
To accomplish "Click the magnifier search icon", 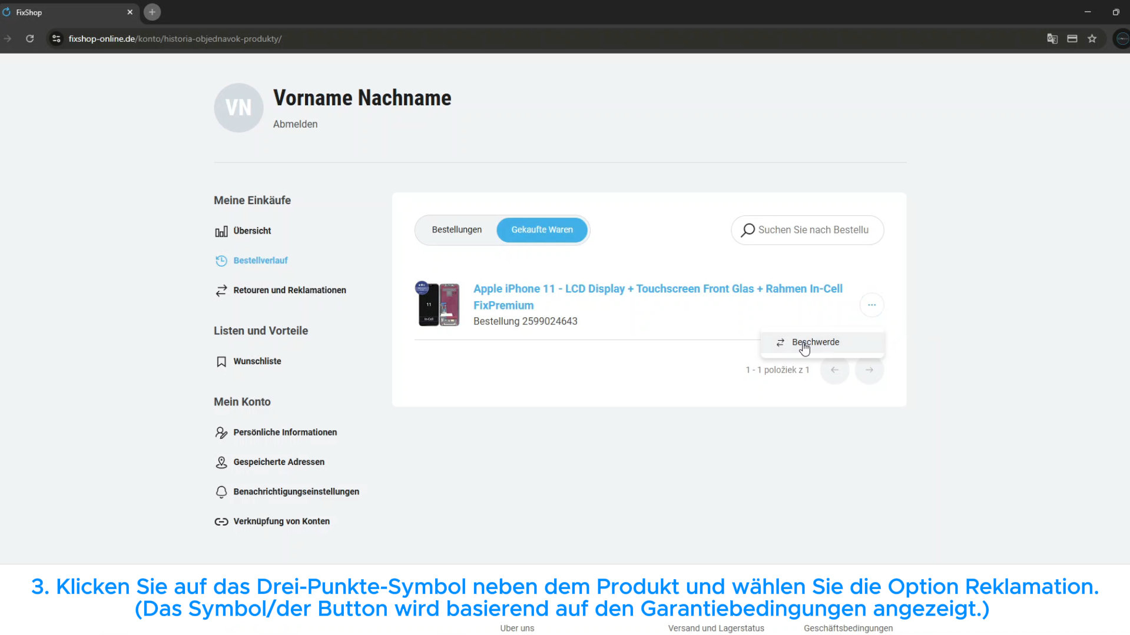I will (x=748, y=230).
